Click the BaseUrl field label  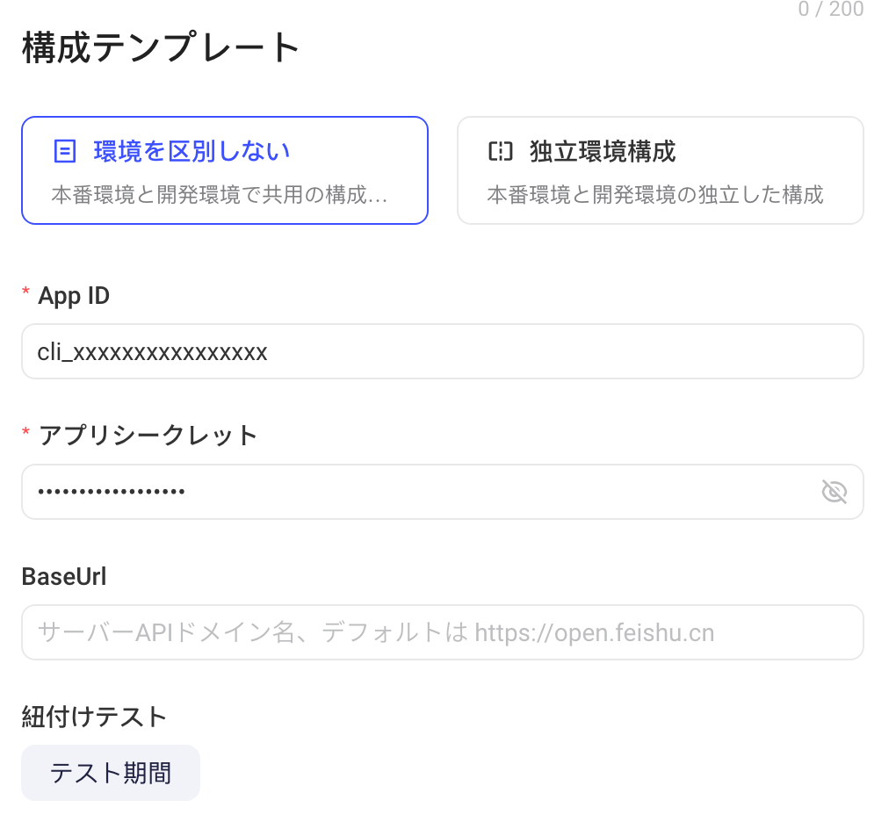(x=64, y=576)
